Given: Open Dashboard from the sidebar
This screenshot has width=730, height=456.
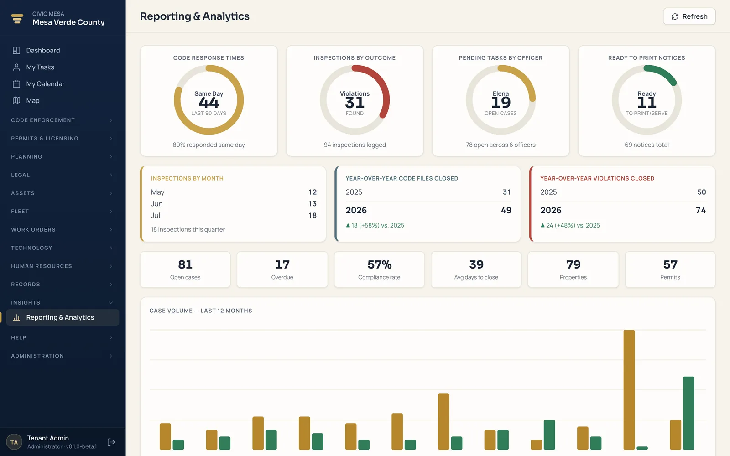Looking at the screenshot, I should pos(63,50).
